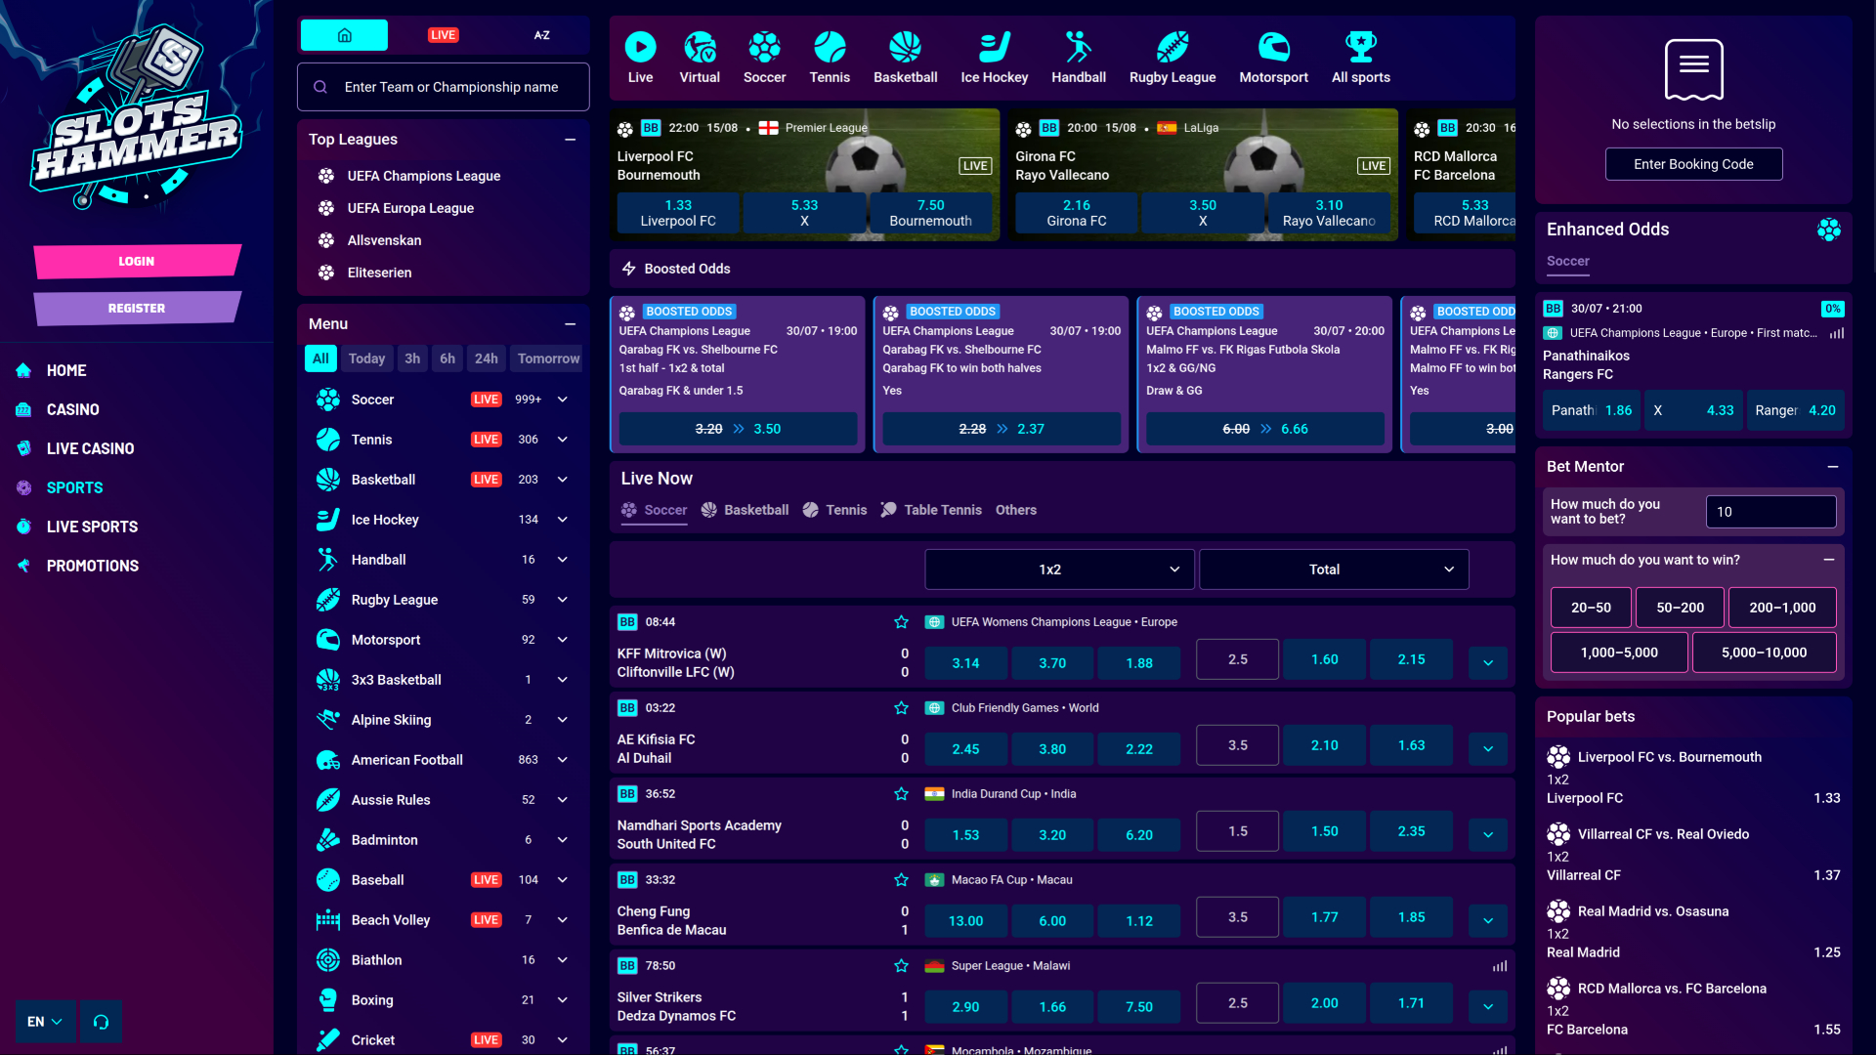Open the 1x2 market dropdown
Image resolution: width=1876 pixels, height=1055 pixels.
coord(1058,569)
